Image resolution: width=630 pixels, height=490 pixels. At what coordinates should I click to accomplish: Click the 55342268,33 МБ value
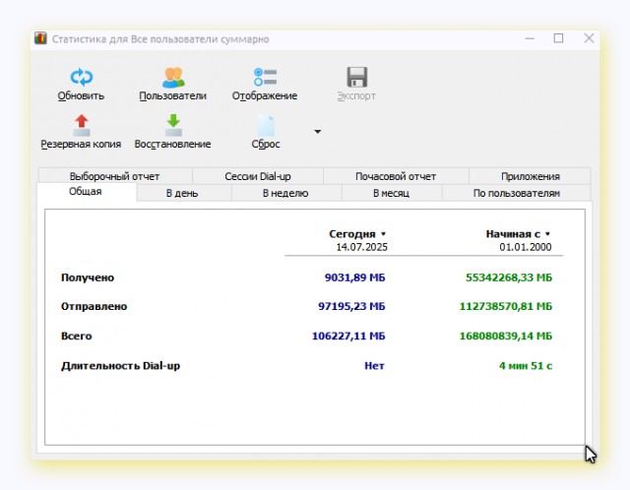pyautogui.click(x=509, y=277)
